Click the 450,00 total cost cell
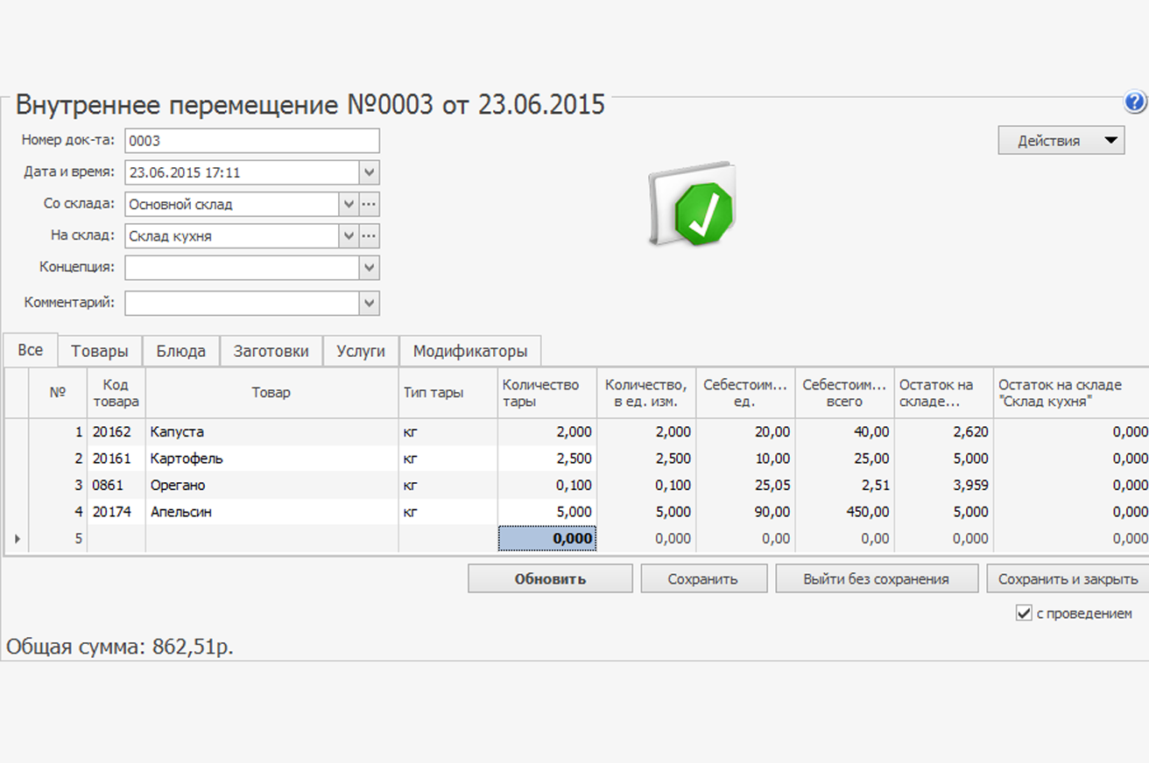The image size is (1149, 763). [844, 512]
